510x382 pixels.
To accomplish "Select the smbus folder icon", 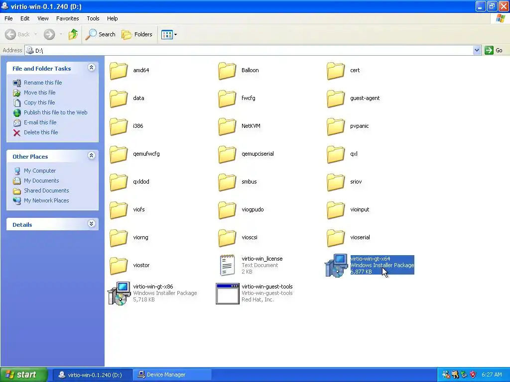I will (x=227, y=183).
